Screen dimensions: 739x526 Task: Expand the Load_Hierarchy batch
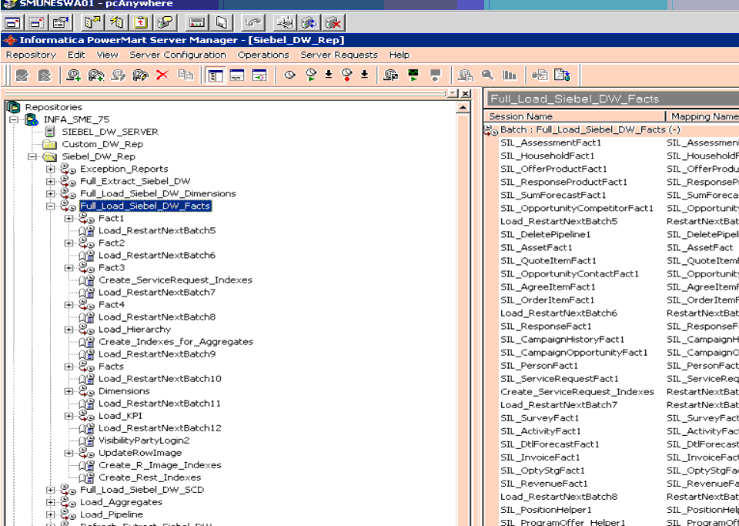(x=69, y=329)
